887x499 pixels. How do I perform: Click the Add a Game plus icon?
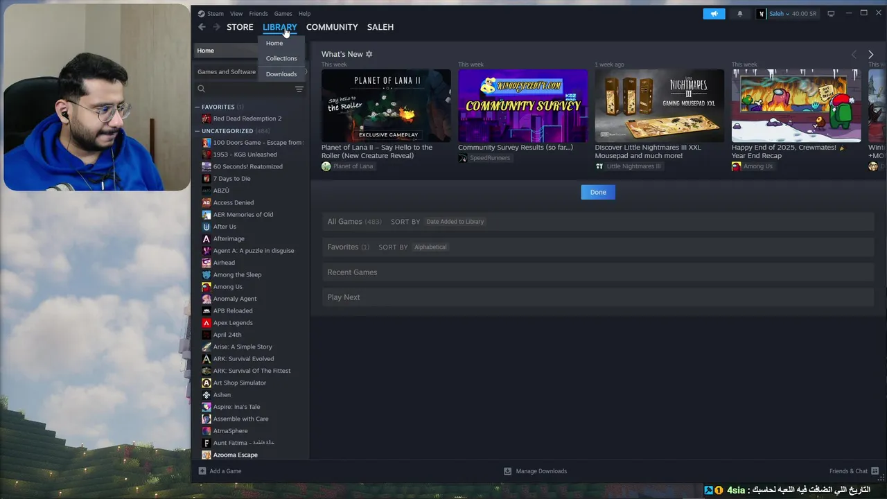[x=202, y=471]
